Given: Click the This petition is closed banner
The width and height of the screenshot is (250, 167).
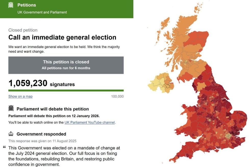Looking at the screenshot, I should pyautogui.click(x=66, y=65).
